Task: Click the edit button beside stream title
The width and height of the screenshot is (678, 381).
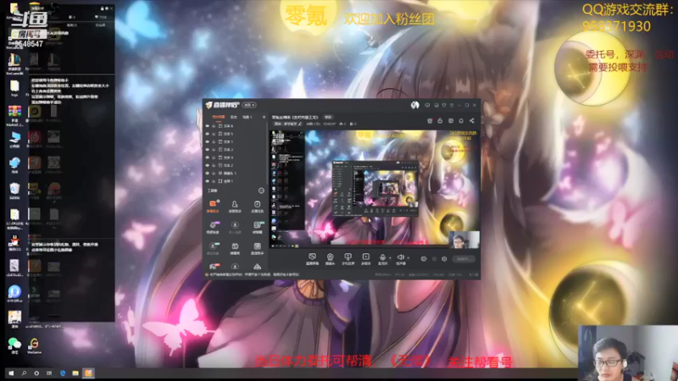Action: point(328,117)
